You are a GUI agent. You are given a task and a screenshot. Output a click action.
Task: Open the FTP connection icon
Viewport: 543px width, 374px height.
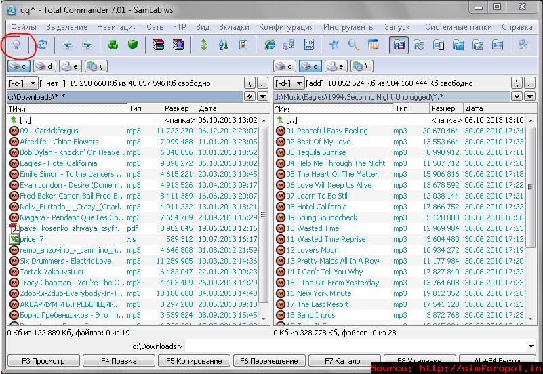308,45
